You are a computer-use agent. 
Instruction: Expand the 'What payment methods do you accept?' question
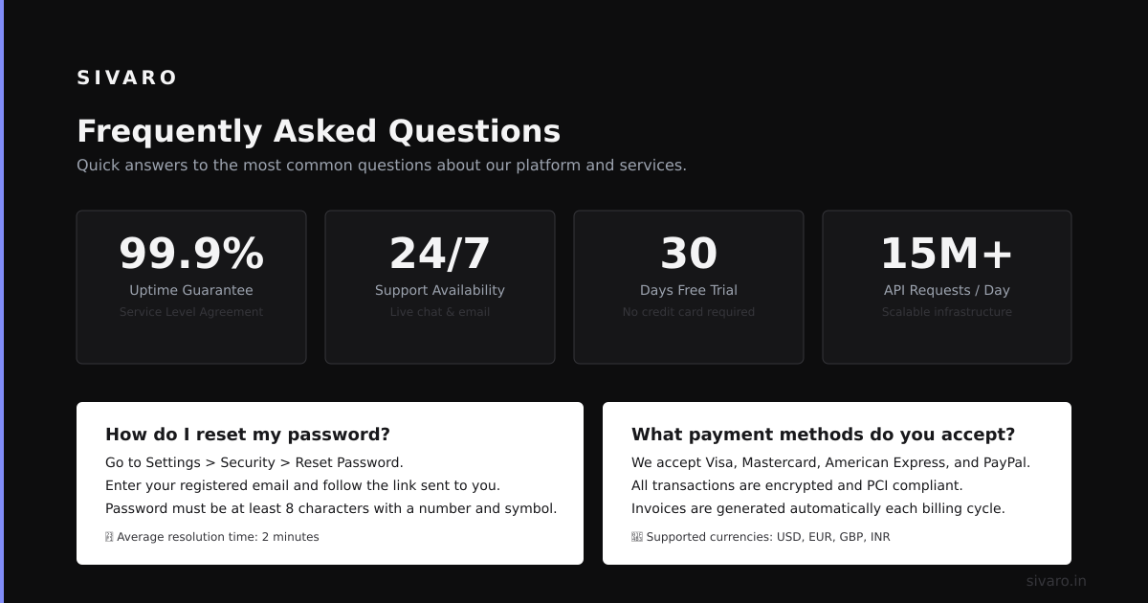coord(823,435)
